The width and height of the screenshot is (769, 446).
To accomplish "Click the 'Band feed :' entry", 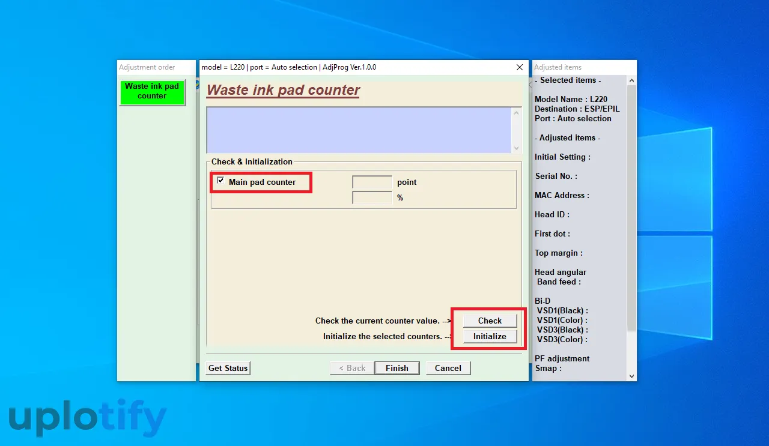I will coord(559,282).
